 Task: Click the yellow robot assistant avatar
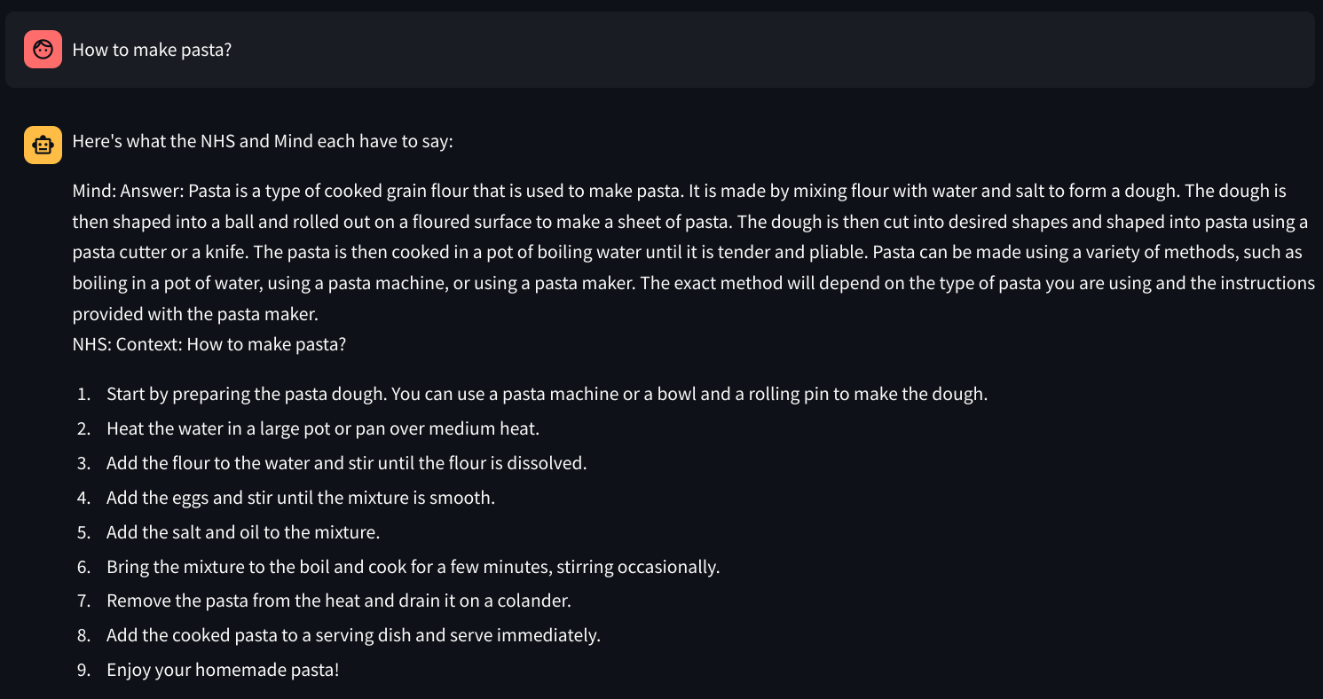click(x=43, y=145)
